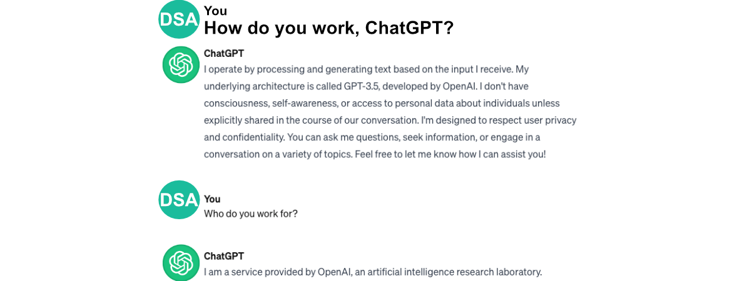
Task: Click the DSA avatar beside "Who do you work for?"
Action: (179, 199)
